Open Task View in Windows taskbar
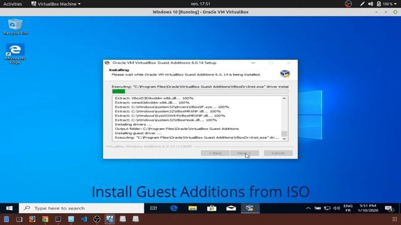This screenshot has height=225, width=401. 154,208
